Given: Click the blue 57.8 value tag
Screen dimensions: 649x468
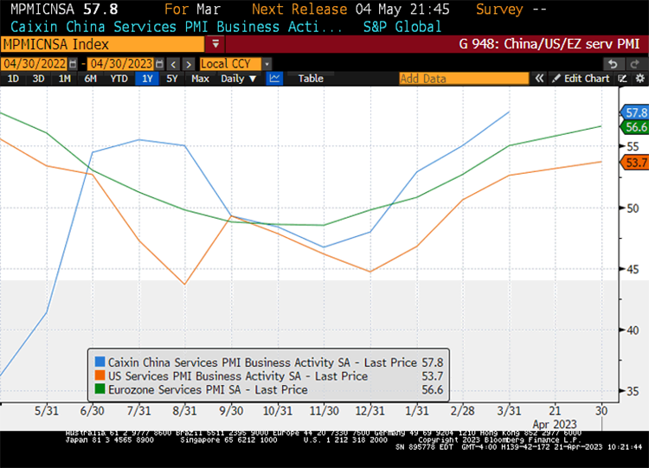Looking at the screenshot, I should coord(635,112).
